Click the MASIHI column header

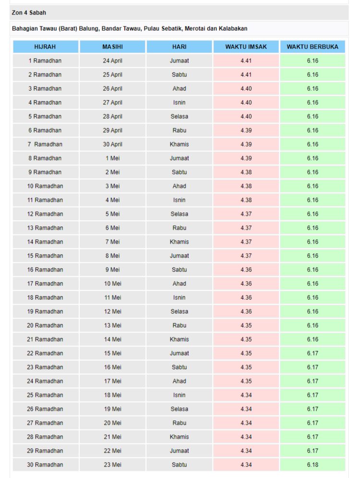pyautogui.click(x=112, y=47)
